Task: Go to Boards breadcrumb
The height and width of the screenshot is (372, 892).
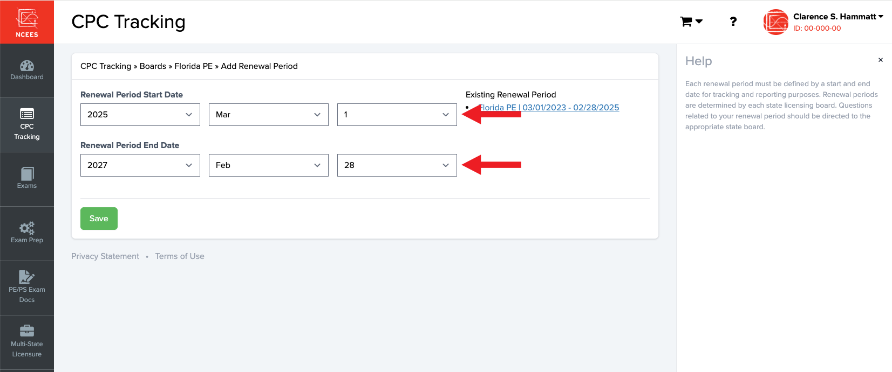Action: pyautogui.click(x=153, y=66)
